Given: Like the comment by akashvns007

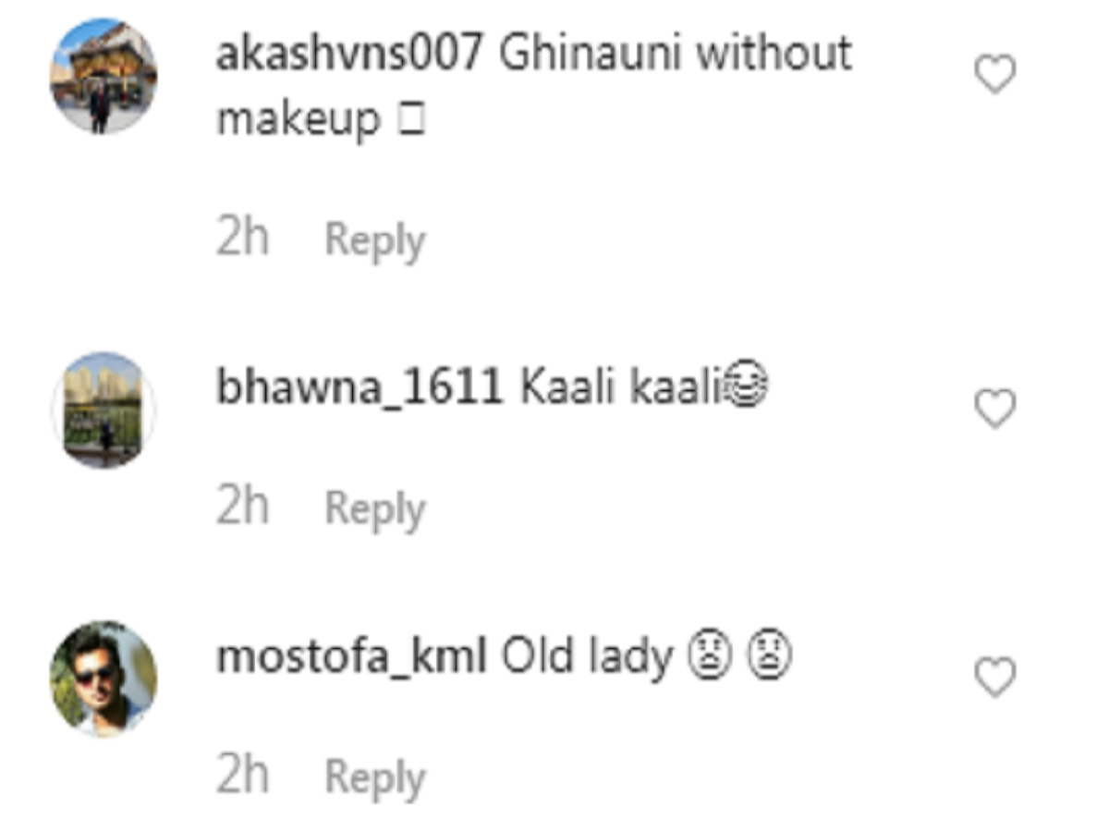Looking at the screenshot, I should pyautogui.click(x=996, y=74).
